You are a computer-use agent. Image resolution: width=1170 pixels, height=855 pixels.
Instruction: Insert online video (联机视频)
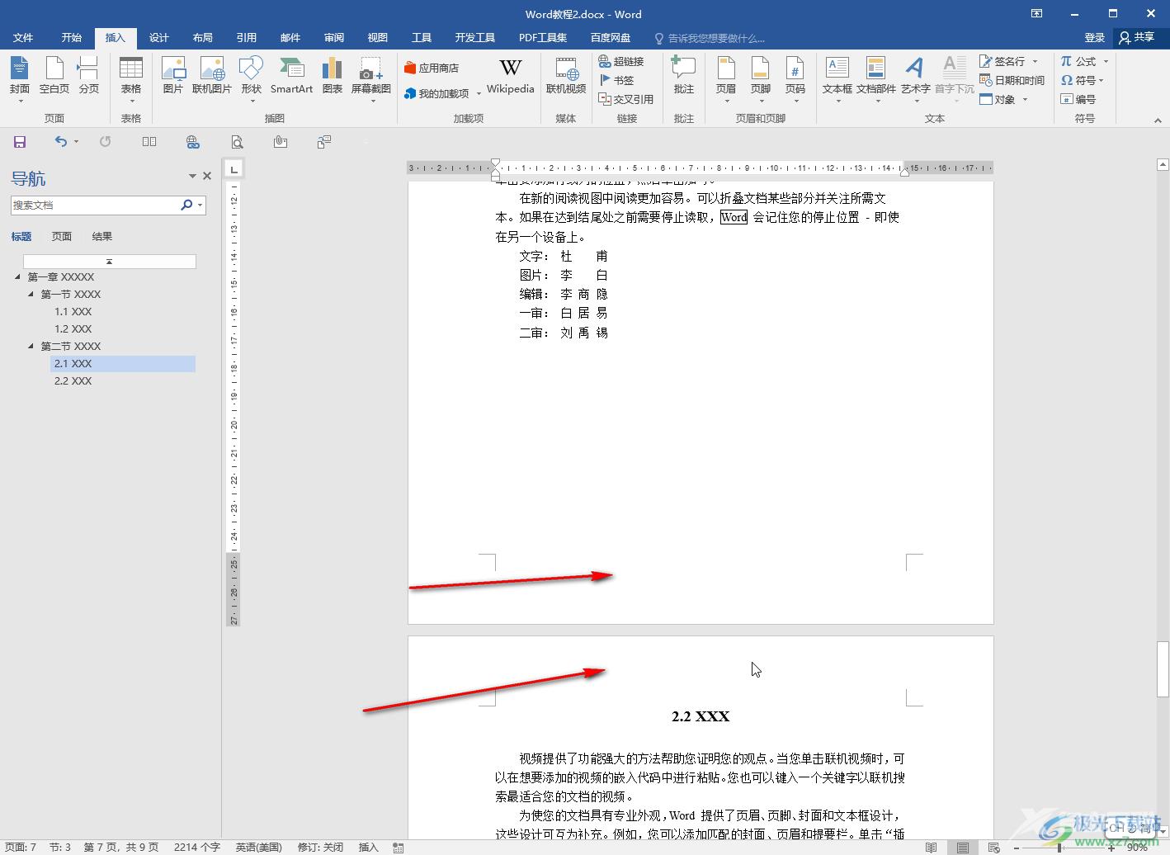click(x=566, y=76)
